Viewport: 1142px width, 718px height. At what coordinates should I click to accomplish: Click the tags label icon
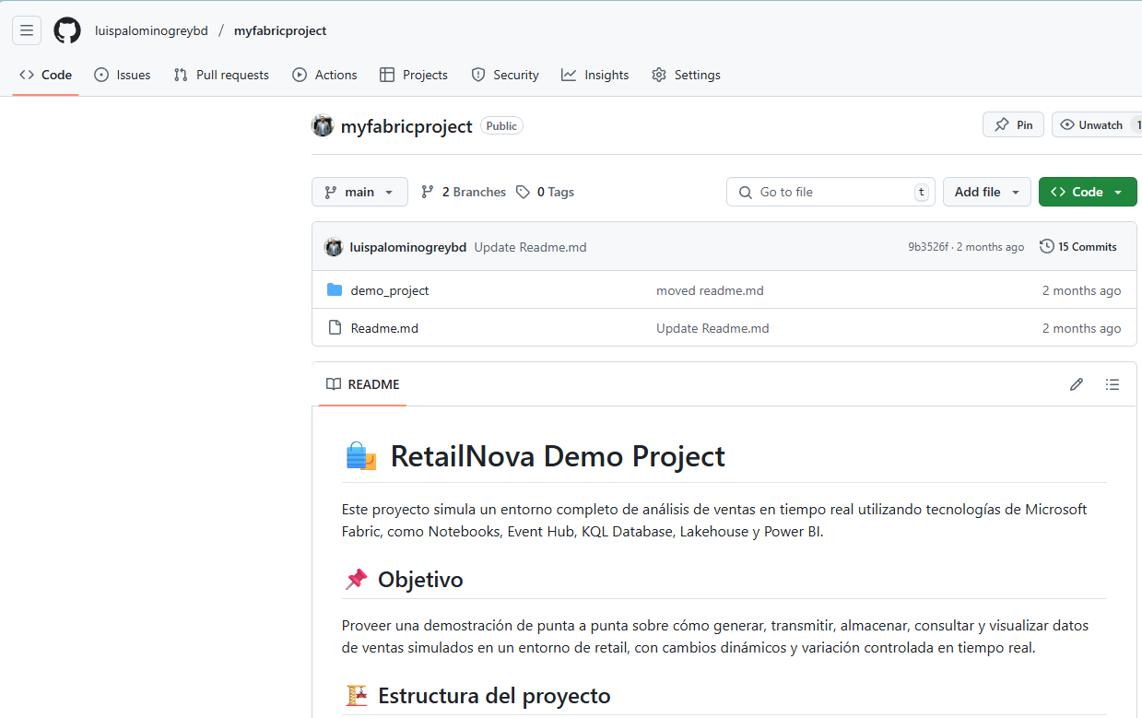pyautogui.click(x=524, y=192)
